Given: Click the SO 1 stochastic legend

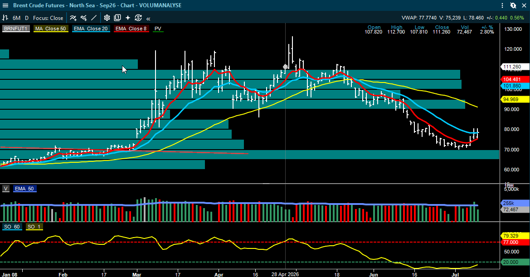Looking at the screenshot, I should (x=34, y=227).
